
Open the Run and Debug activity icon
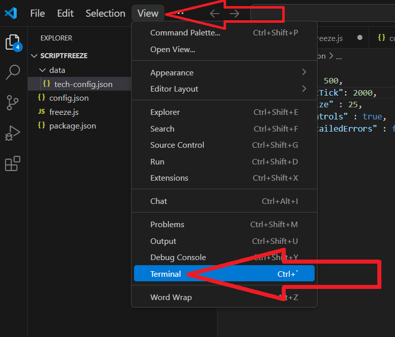coord(12,133)
